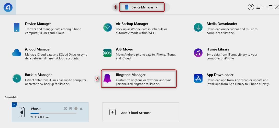Image resolution: width=279 pixels, height=128 pixels.
Task: Eject the iPhone with eject icon
Action: [81, 108]
